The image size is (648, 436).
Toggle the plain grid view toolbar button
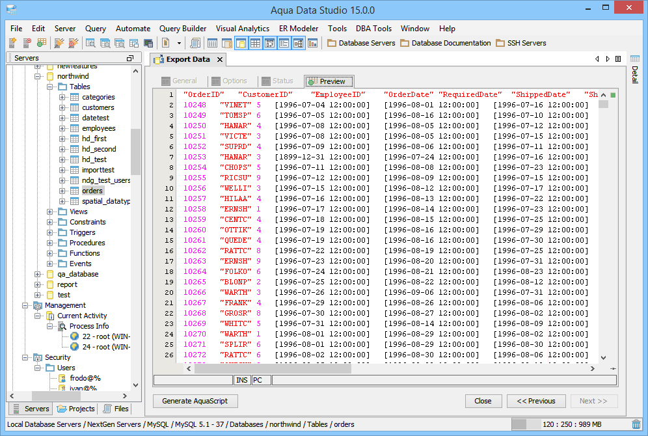[256, 42]
